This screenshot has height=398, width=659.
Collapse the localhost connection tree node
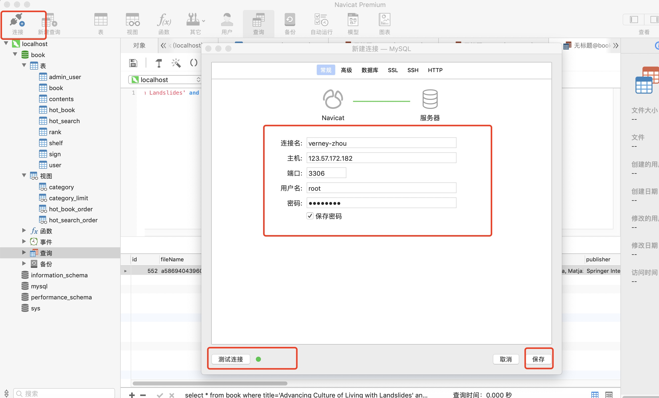pyautogui.click(x=6, y=44)
